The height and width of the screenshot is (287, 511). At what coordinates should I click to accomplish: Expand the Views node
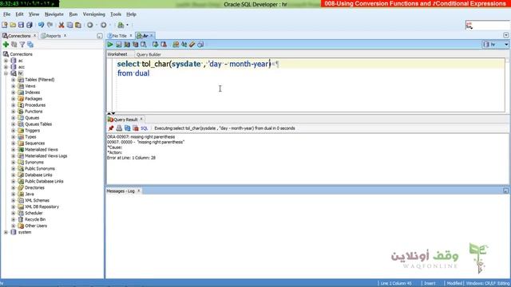click(x=13, y=86)
